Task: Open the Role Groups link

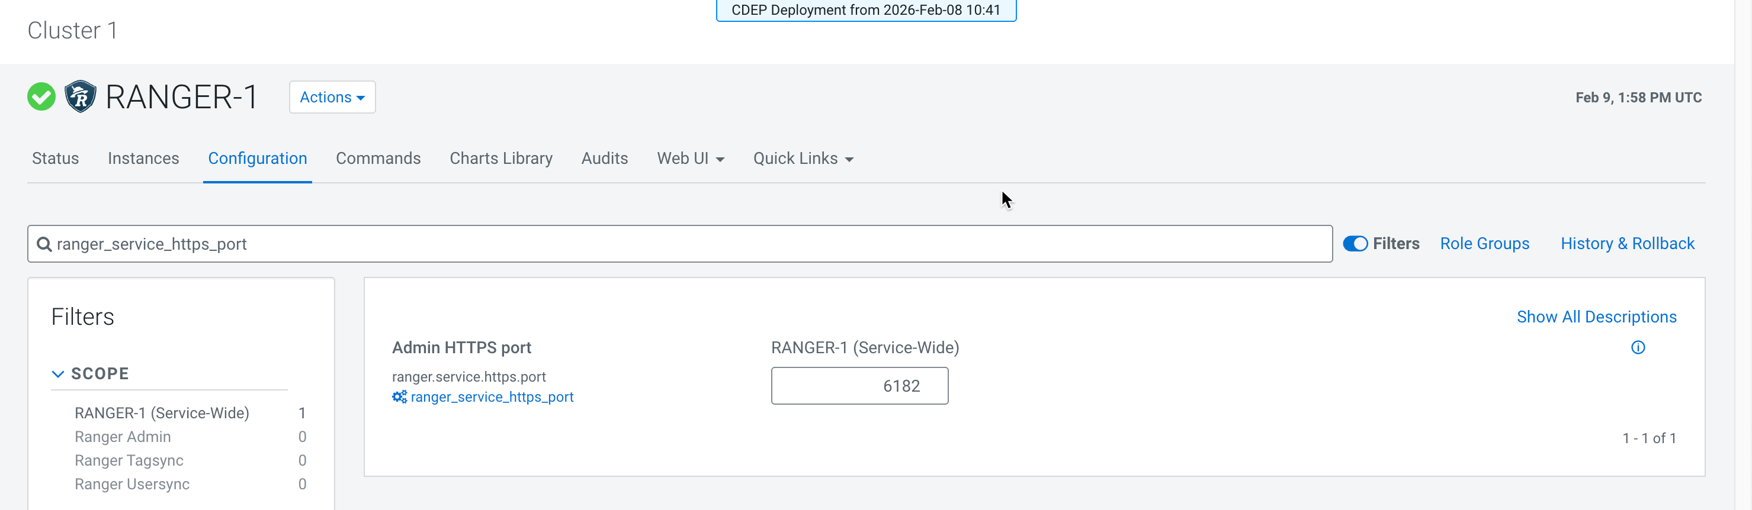Action: click(1484, 244)
